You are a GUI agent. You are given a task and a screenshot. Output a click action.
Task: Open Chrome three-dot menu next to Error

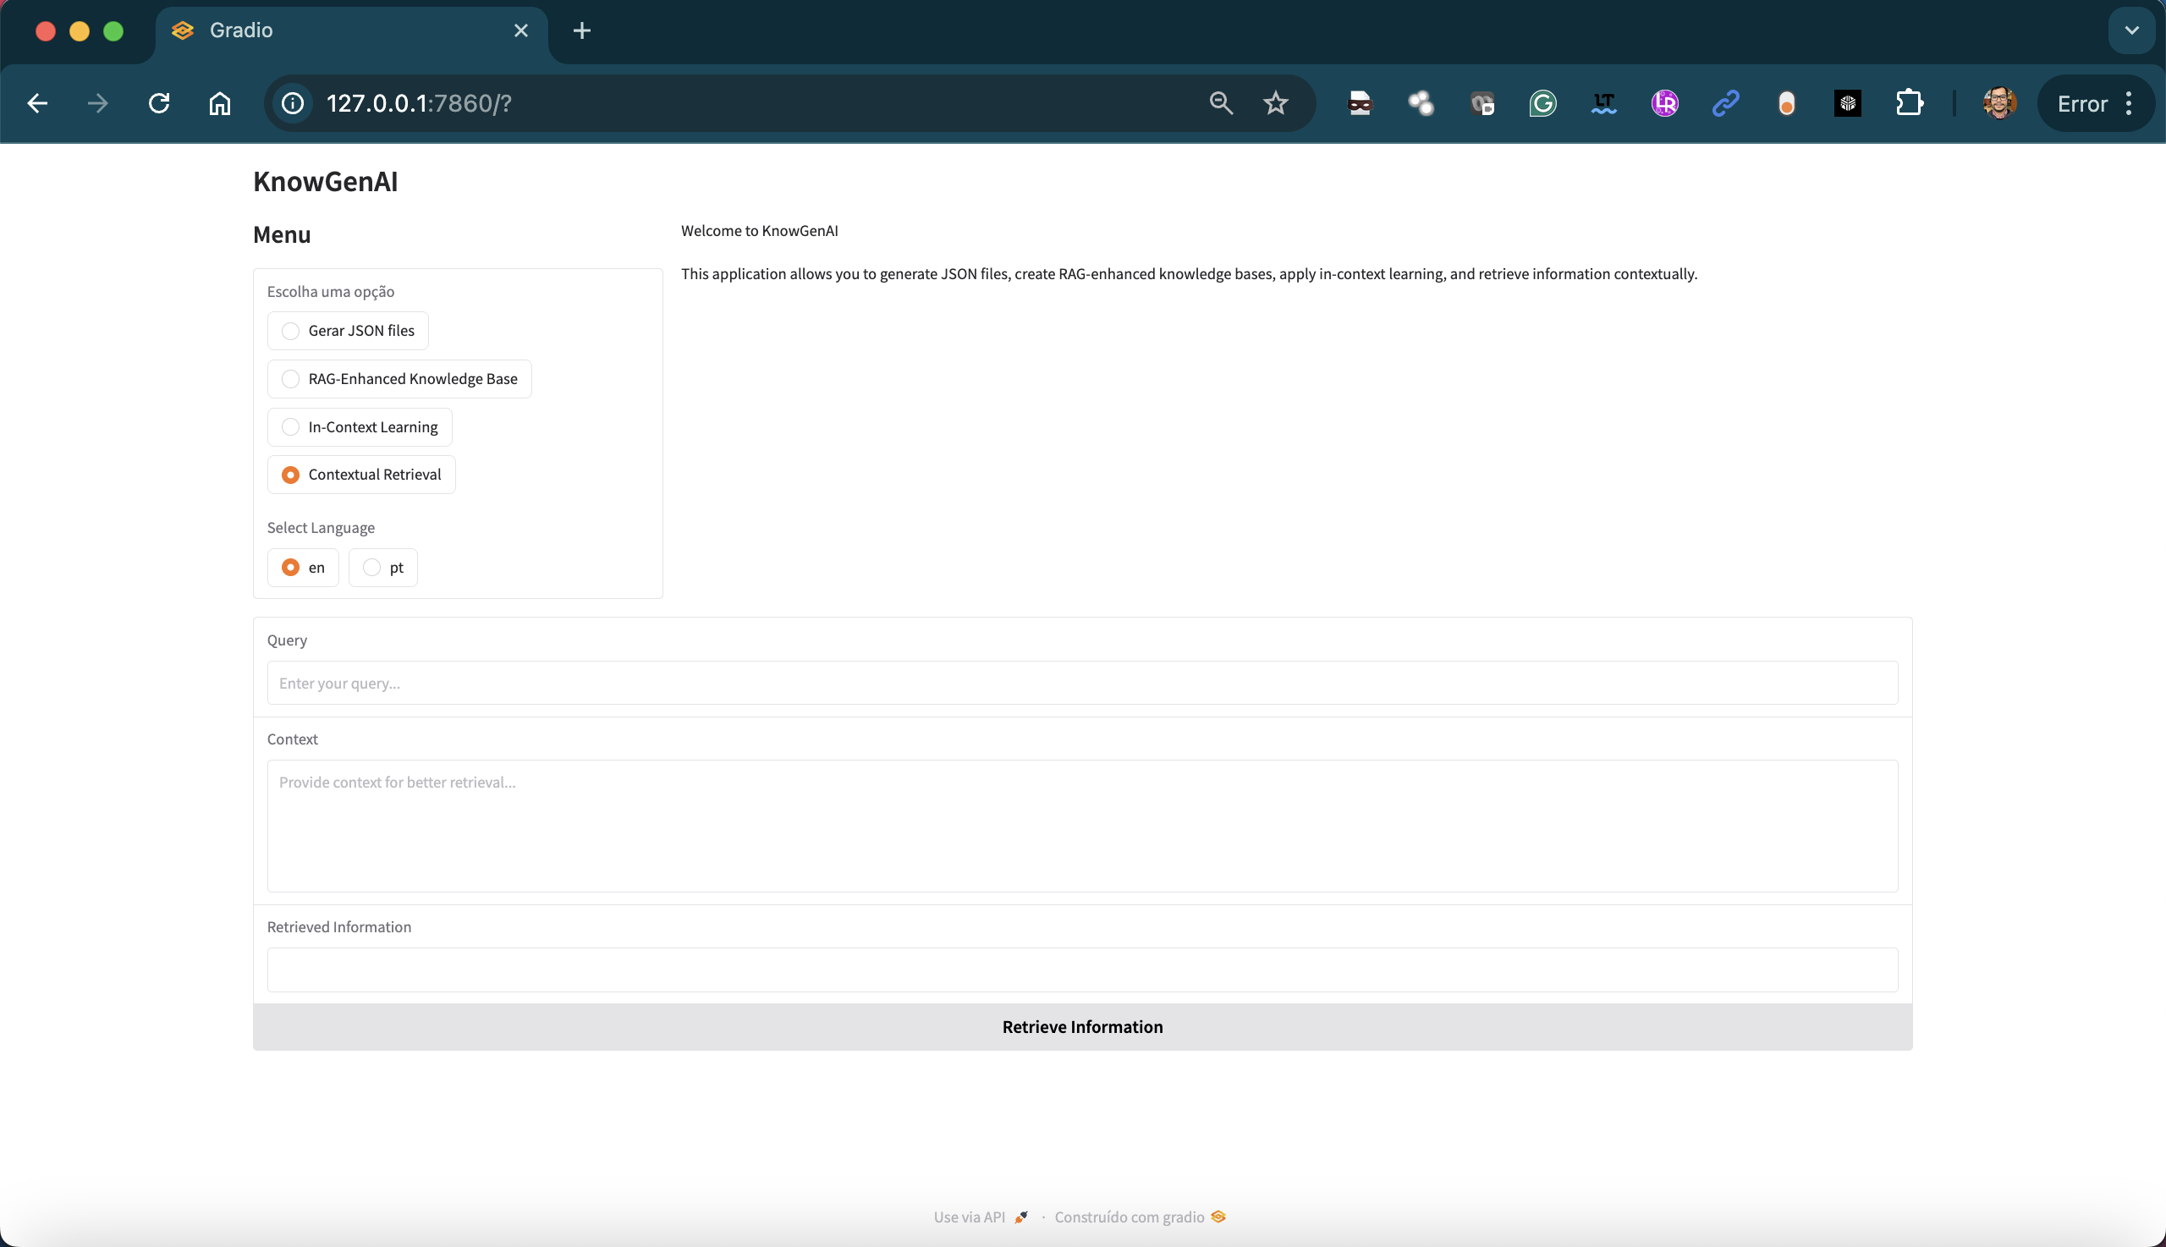pos(2129,103)
